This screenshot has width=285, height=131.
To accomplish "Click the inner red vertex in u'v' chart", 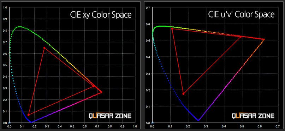I will (x=241, y=37).
